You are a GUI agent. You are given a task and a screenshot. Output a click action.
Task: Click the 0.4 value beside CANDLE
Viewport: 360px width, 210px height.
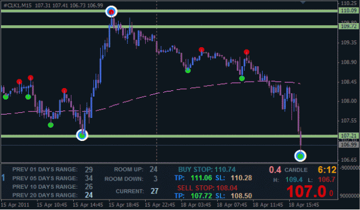tap(275, 170)
